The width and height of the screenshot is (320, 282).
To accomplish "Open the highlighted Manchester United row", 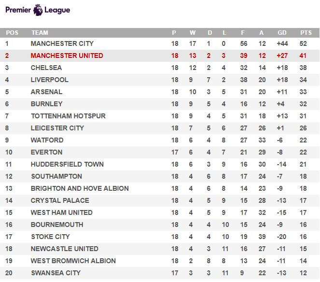I will click(x=160, y=56).
